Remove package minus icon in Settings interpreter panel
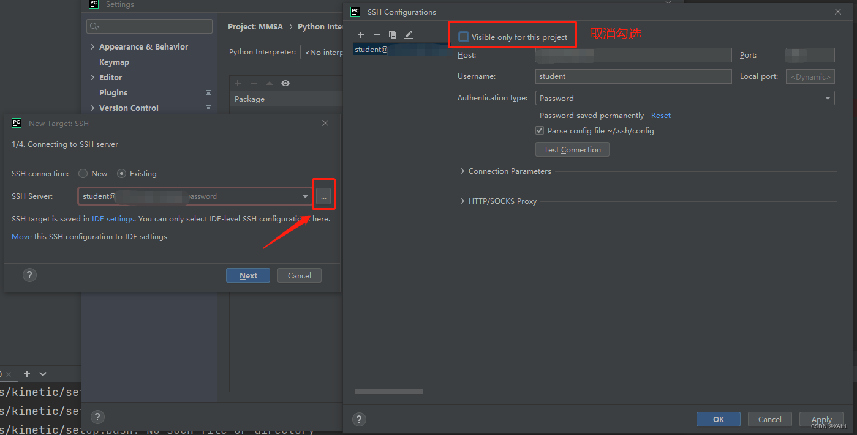Image resolution: width=857 pixels, height=435 pixels. coord(254,83)
